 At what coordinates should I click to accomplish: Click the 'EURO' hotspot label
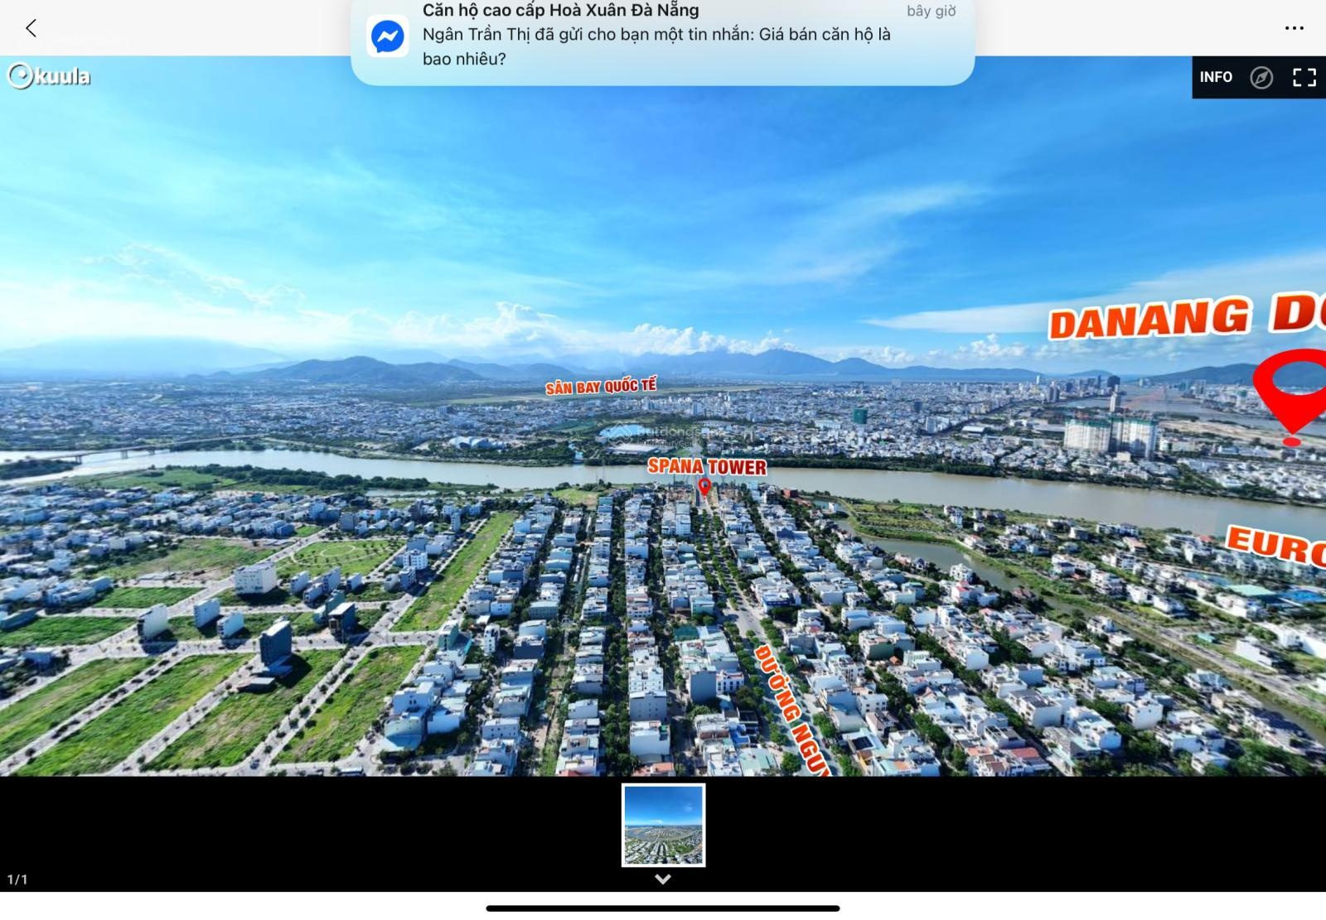click(1276, 545)
